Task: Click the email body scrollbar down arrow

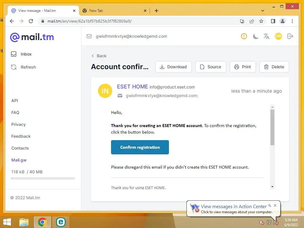Action: pyautogui.click(x=273, y=187)
